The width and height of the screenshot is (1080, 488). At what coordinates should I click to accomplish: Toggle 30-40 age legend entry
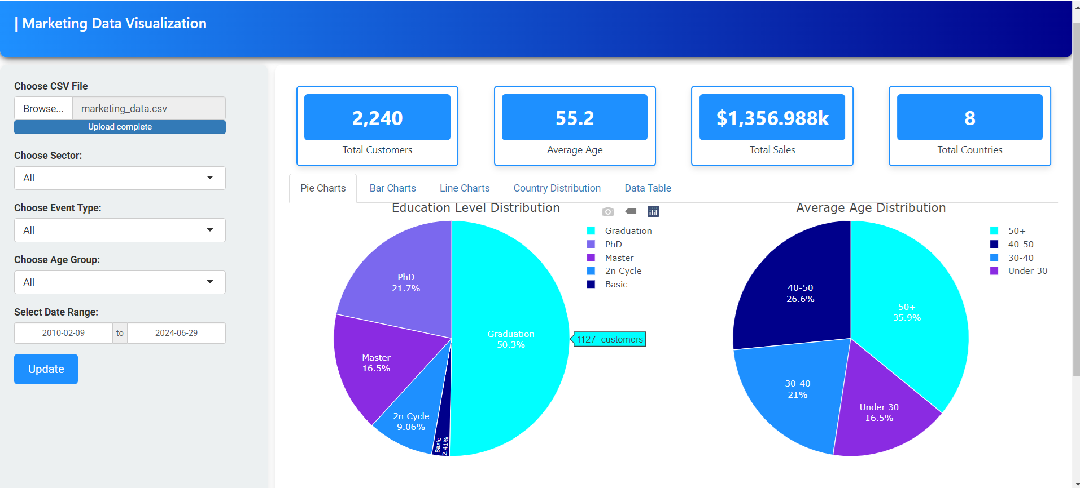(x=1012, y=258)
